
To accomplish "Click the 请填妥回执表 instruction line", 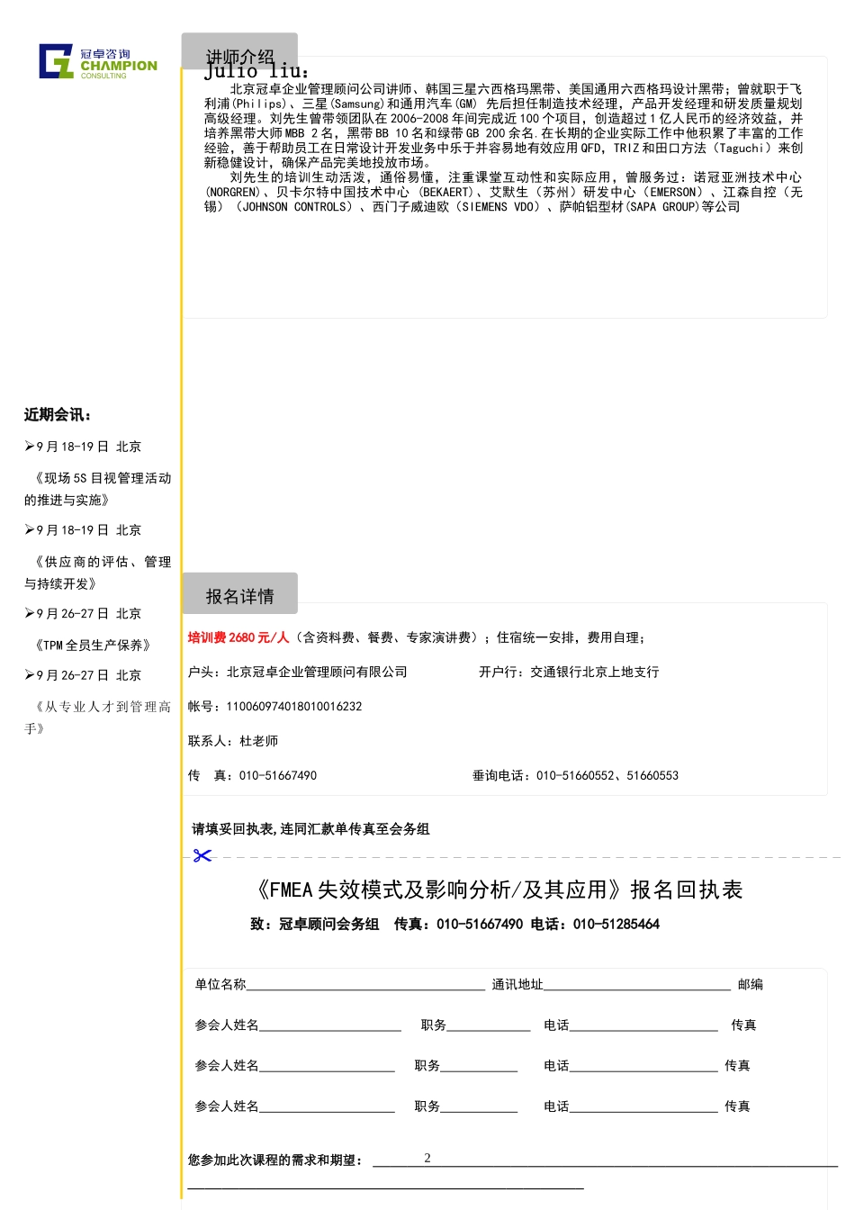I will coord(310,829).
